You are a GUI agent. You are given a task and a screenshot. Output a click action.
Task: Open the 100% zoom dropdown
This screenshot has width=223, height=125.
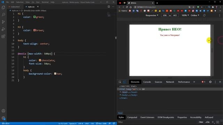185,15
